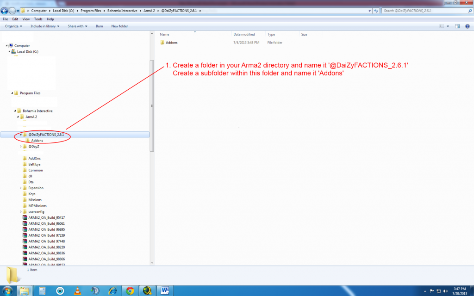Switch to Microsoft Word on taskbar
The image size is (474, 296).
pos(165,290)
